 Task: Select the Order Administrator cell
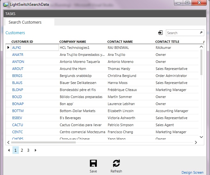171,76
